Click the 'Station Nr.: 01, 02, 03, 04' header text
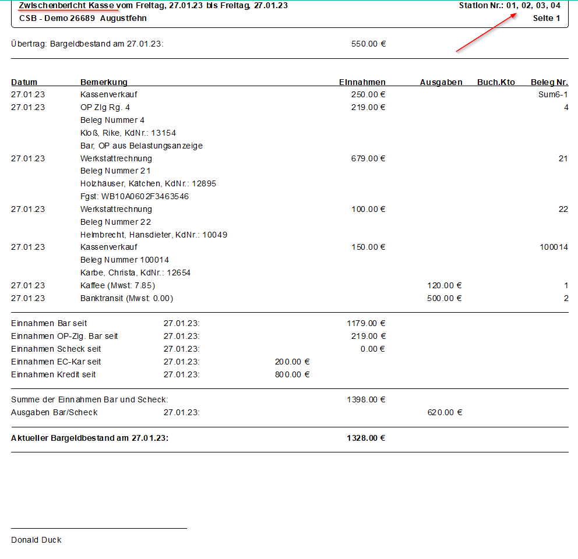Viewport: 578px width, 559px height. click(x=509, y=5)
